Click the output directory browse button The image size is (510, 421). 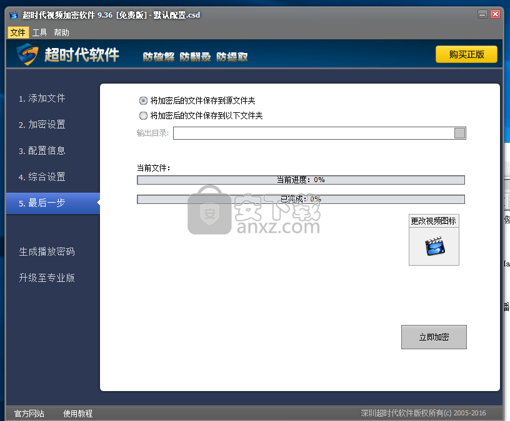(459, 133)
